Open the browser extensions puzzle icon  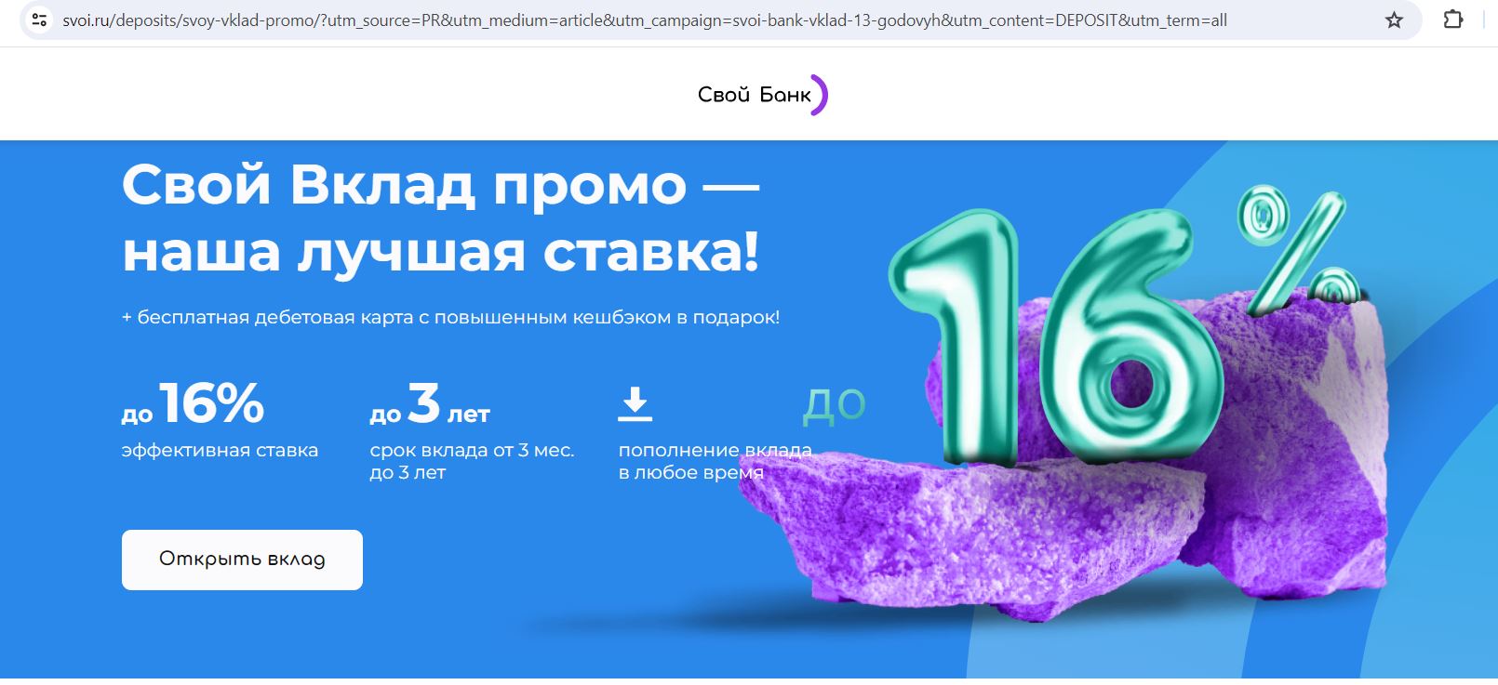pos(1452,20)
